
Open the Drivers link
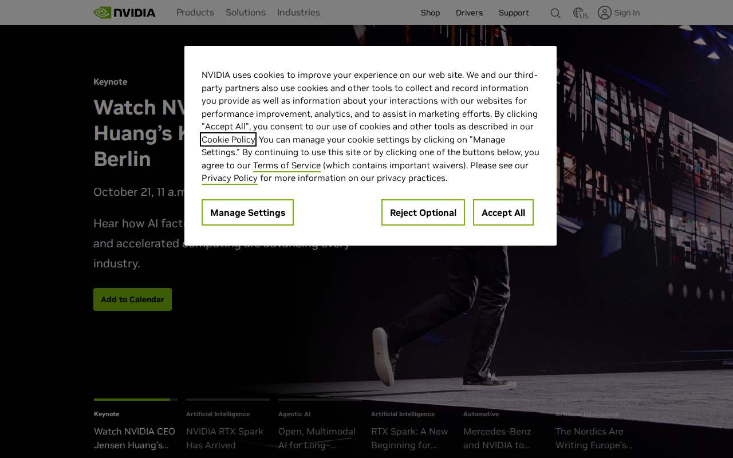point(469,13)
